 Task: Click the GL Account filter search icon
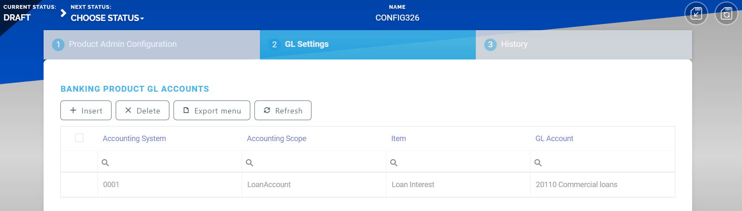pyautogui.click(x=538, y=162)
